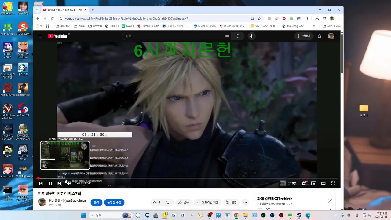391x220 pixels.
Task: Pause the video
Action: tap(50, 183)
